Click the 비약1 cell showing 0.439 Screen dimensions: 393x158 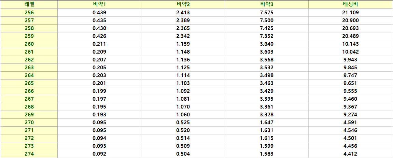coord(99,13)
